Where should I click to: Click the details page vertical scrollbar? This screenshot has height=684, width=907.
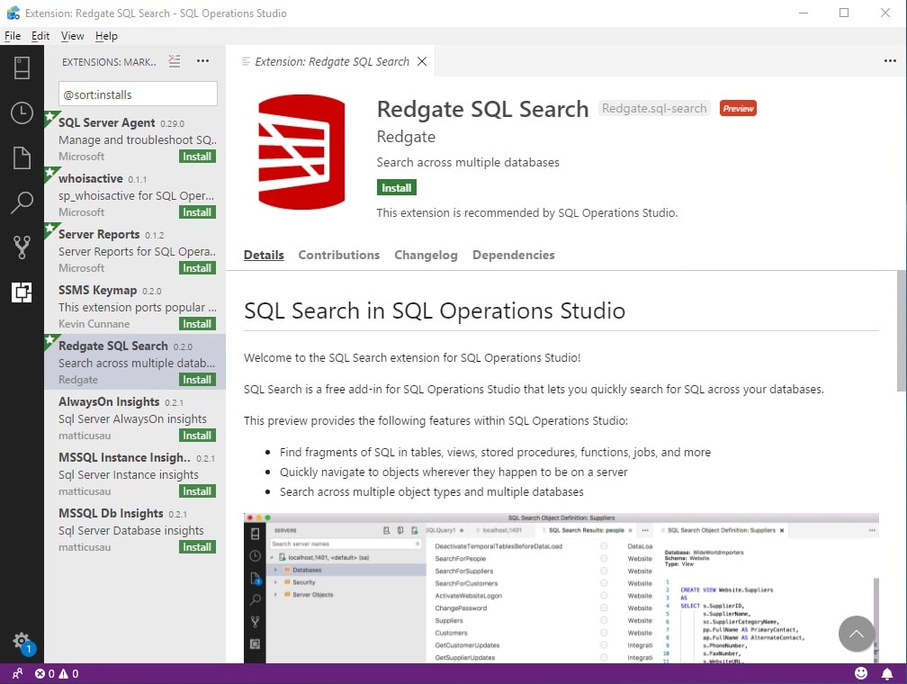[x=902, y=331]
